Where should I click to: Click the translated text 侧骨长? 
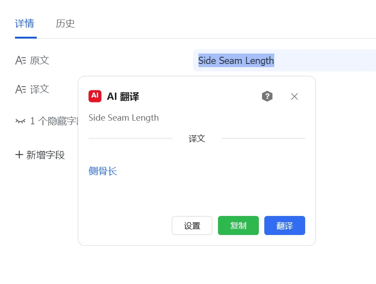103,171
